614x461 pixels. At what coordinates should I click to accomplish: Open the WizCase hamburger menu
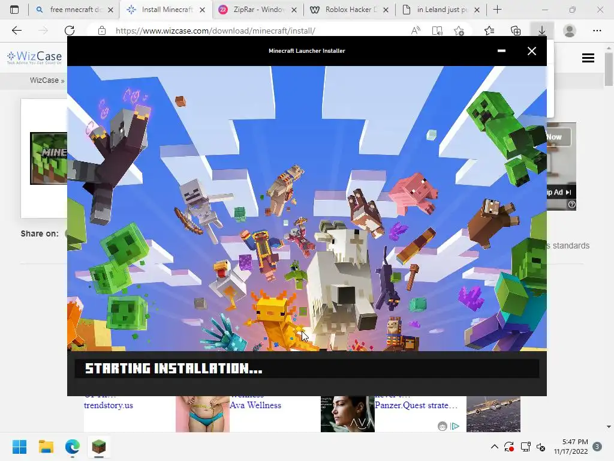tap(588, 58)
